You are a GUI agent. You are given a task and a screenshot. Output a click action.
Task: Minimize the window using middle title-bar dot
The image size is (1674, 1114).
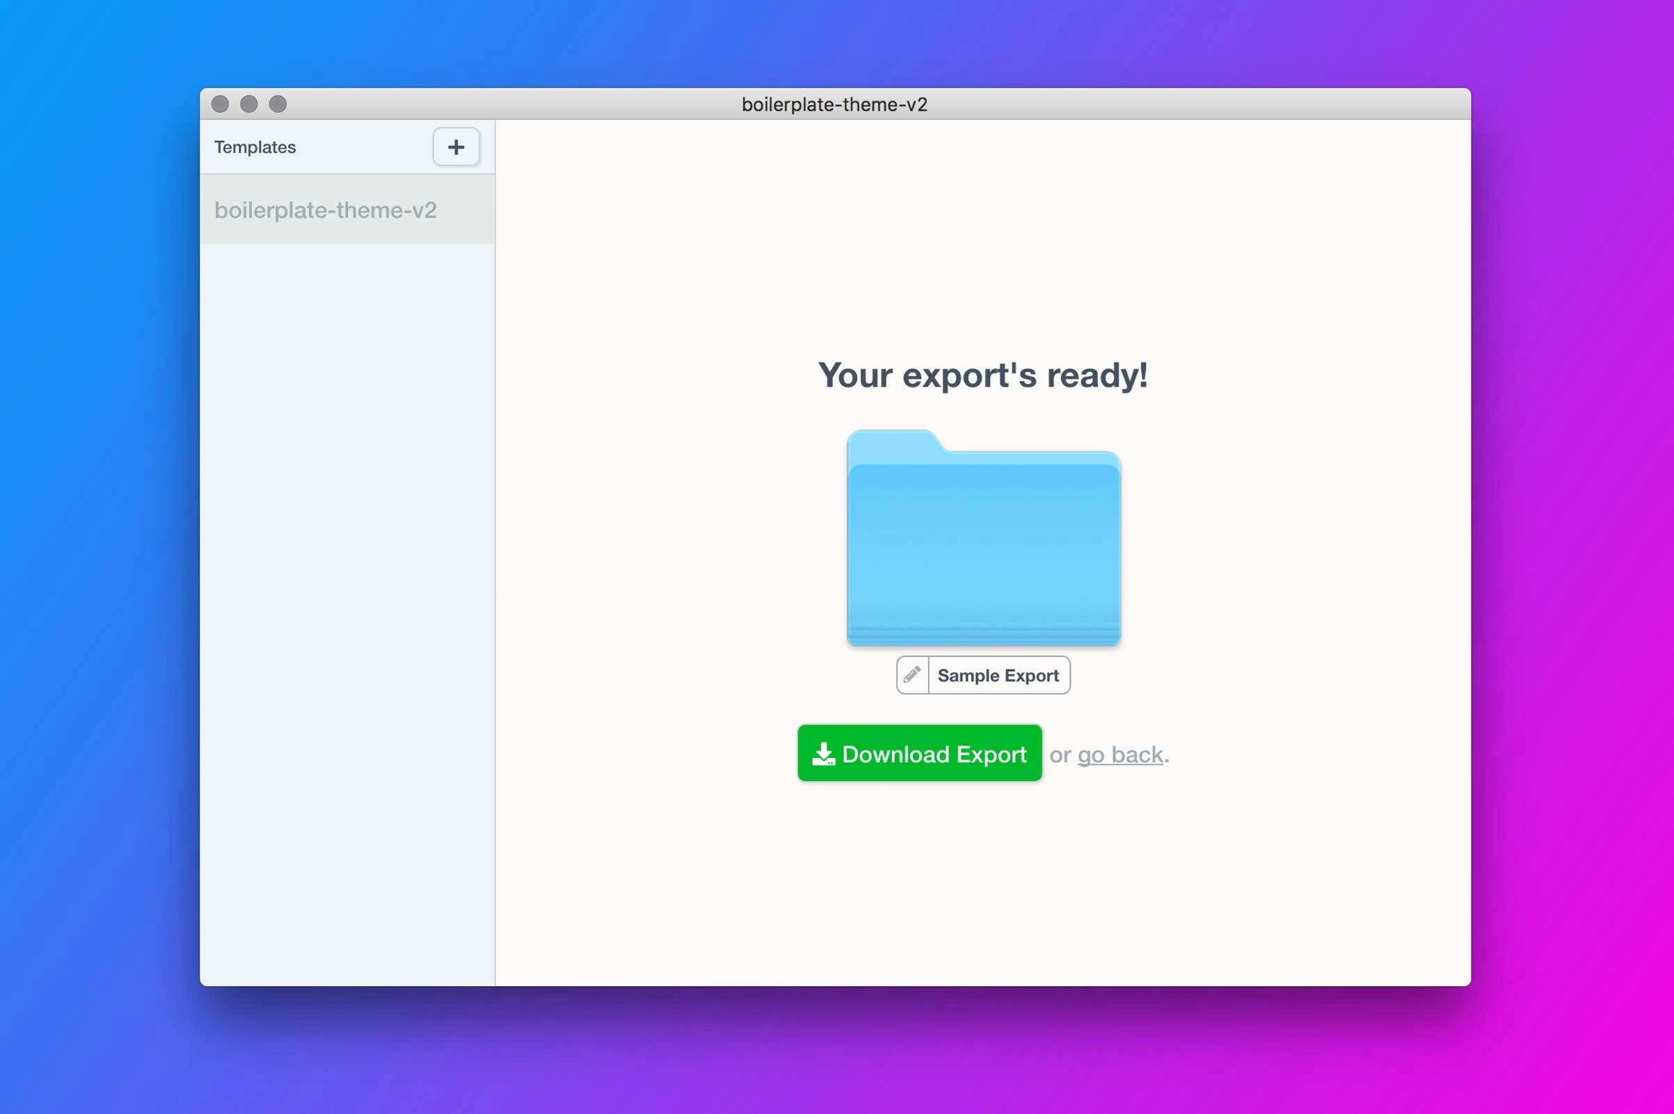pyautogui.click(x=249, y=104)
